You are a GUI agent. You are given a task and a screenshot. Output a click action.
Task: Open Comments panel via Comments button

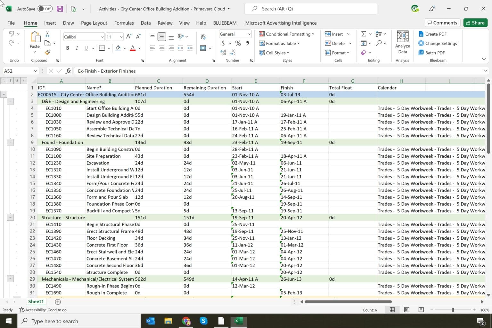pos(442,22)
